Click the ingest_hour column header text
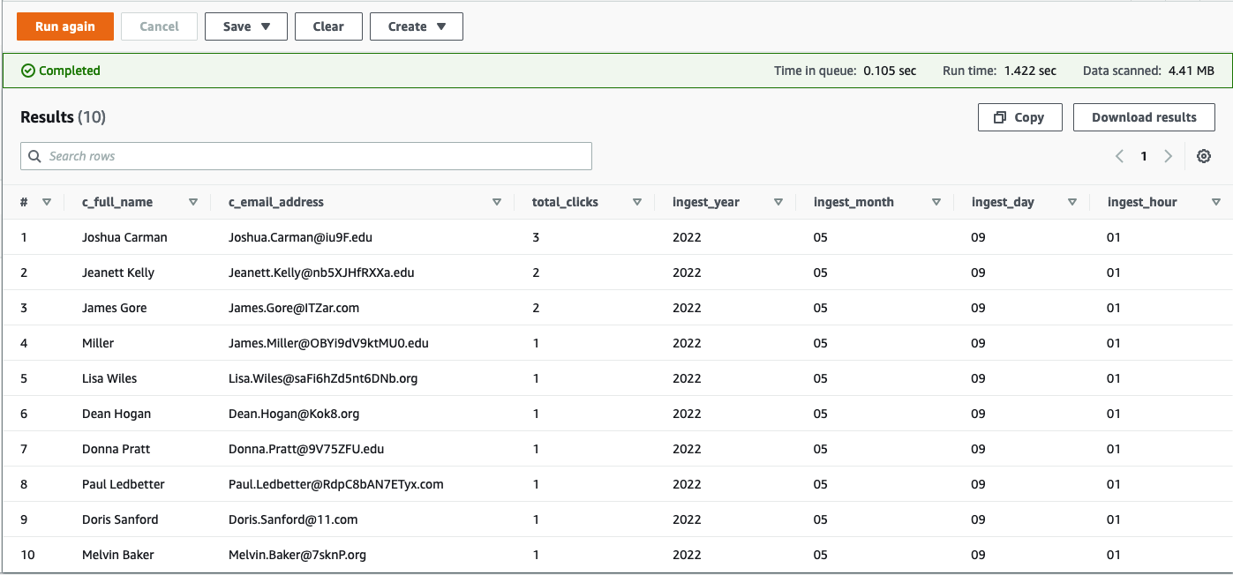 pyautogui.click(x=1142, y=202)
